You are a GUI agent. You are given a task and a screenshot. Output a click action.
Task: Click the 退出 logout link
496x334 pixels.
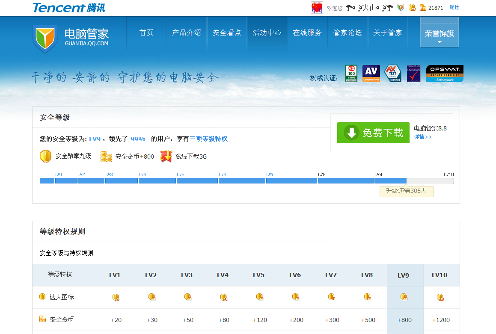coord(454,7)
